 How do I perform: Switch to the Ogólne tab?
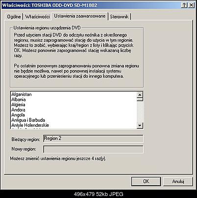(14, 17)
